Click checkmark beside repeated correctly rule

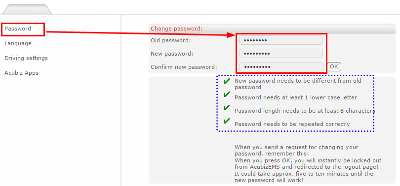(226, 121)
